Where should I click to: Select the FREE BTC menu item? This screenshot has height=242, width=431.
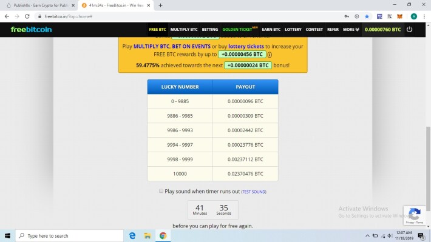157,29
